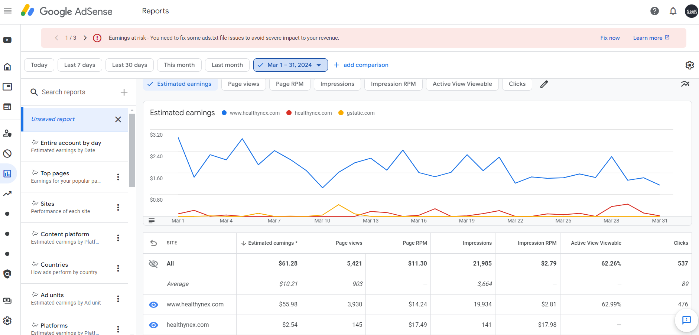
Task: Select the Today date range
Action: 39,65
